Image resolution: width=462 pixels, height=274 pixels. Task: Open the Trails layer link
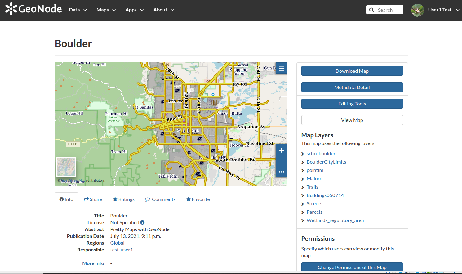point(312,187)
